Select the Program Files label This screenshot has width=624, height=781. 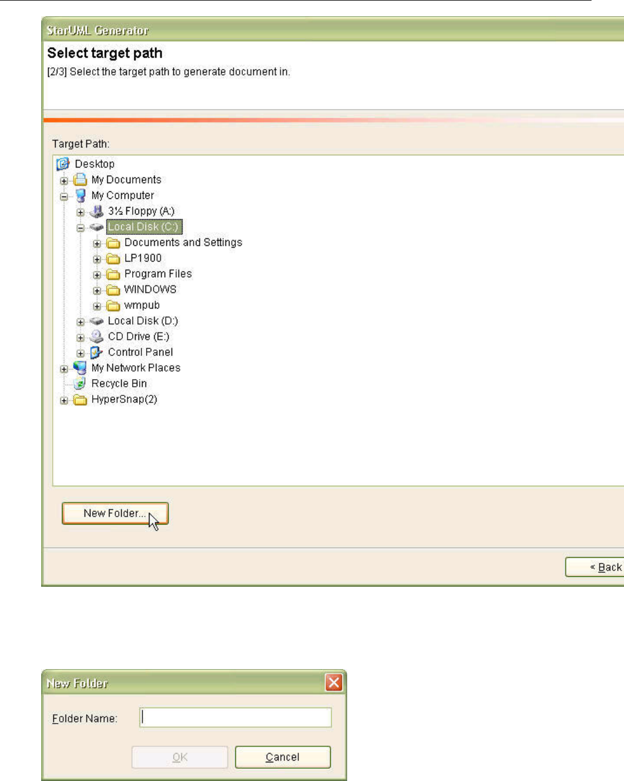coord(158,274)
